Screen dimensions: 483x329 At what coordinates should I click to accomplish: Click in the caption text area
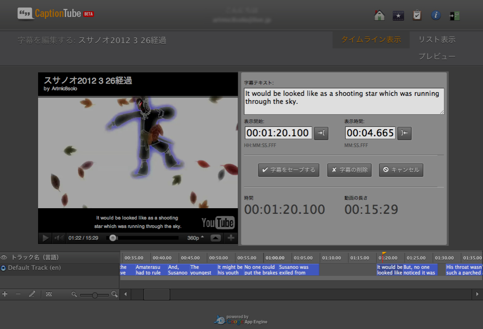[x=344, y=102]
